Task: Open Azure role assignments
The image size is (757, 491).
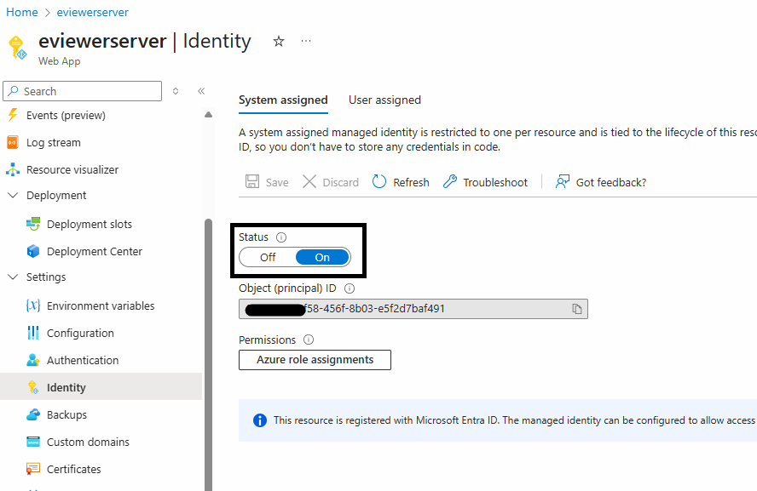Action: click(x=315, y=360)
